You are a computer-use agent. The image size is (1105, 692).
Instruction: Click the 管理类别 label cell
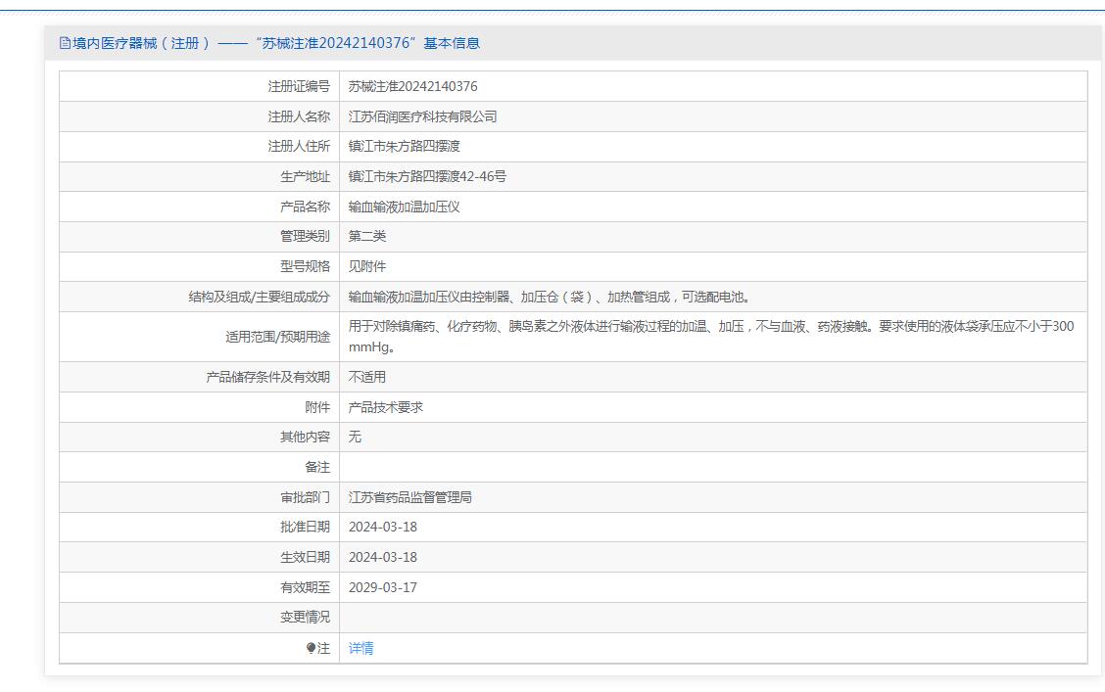pyautogui.click(x=199, y=237)
